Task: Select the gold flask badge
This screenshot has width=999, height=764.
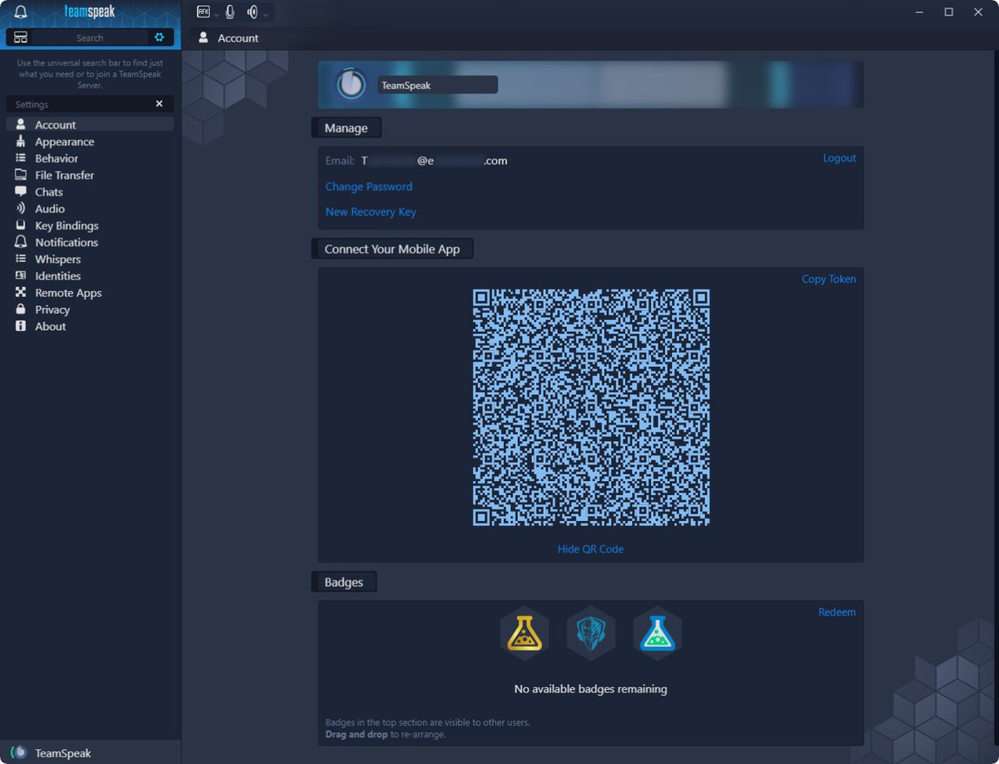Action: [524, 633]
